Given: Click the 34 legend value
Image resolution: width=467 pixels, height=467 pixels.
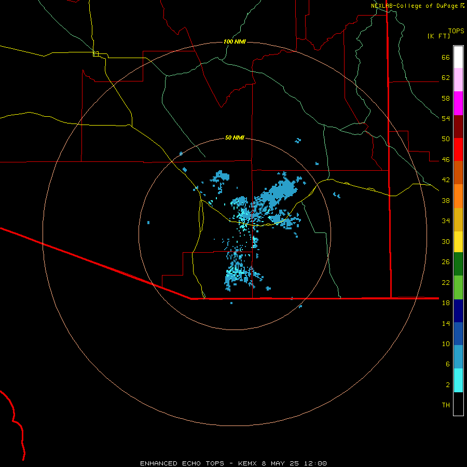Looking at the screenshot, I should point(446,221).
